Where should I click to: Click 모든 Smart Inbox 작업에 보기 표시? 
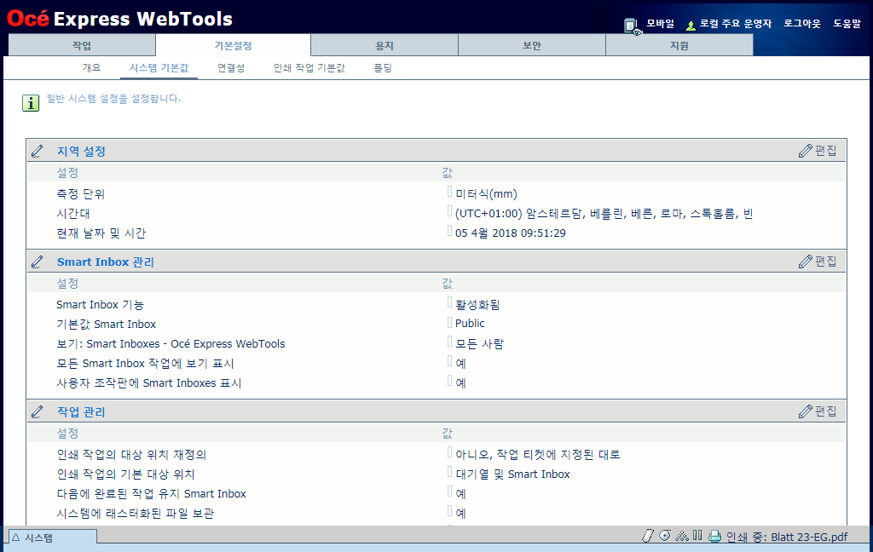(x=145, y=364)
